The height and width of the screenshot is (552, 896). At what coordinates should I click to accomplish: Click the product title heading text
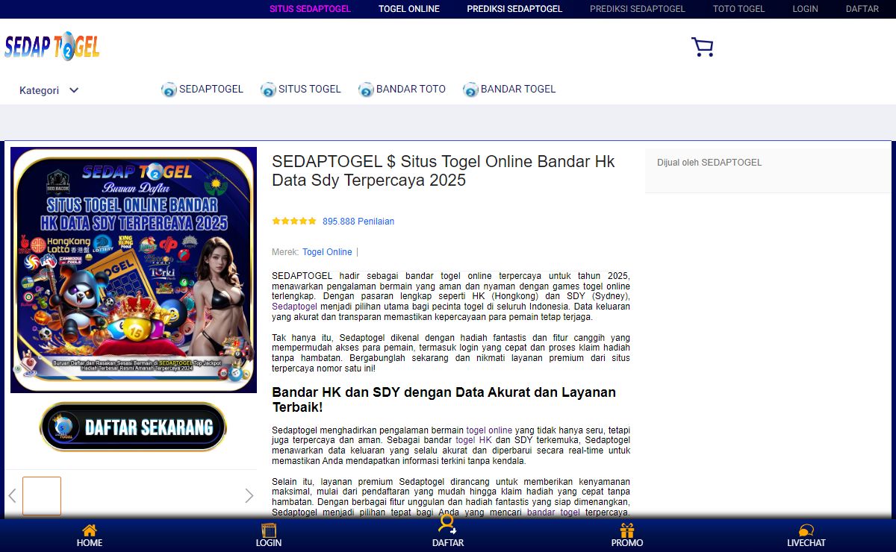tap(444, 171)
